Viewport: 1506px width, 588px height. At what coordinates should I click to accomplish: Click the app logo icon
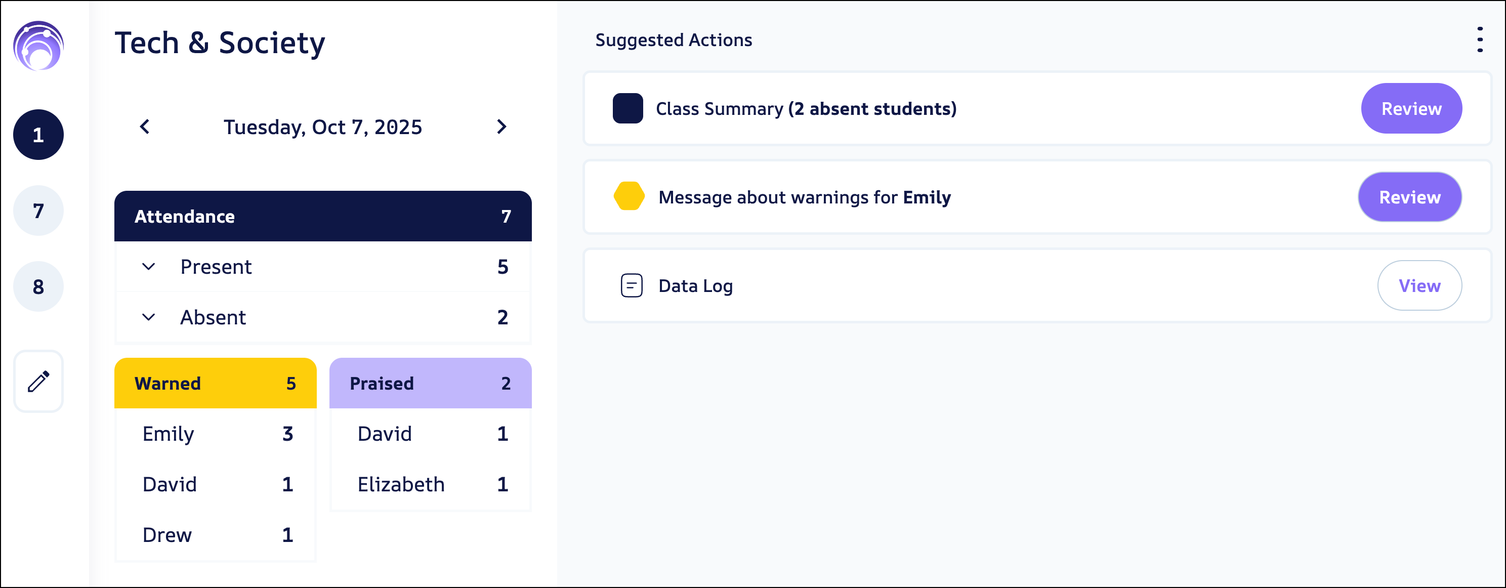coord(38,46)
